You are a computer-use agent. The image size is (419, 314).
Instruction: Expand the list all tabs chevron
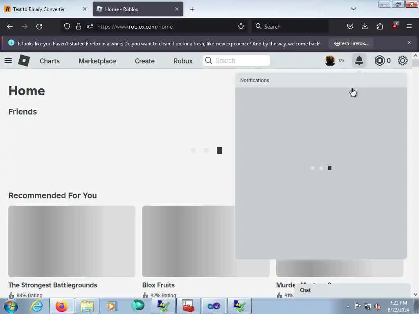353,9
